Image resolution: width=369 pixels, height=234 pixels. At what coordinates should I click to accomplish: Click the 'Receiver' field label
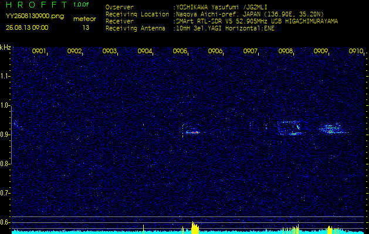[x=120, y=22]
